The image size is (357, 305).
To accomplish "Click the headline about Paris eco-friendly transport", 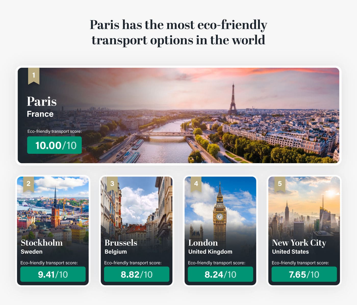I will pos(178,32).
